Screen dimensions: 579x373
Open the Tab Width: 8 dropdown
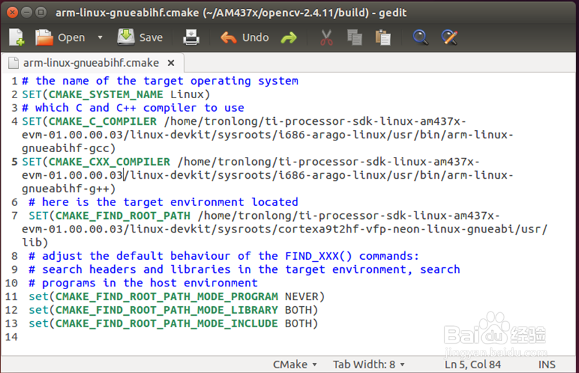368,365
